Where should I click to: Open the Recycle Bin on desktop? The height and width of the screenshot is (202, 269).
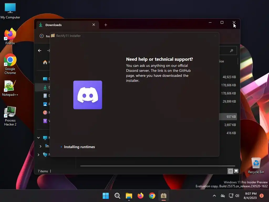point(256,165)
